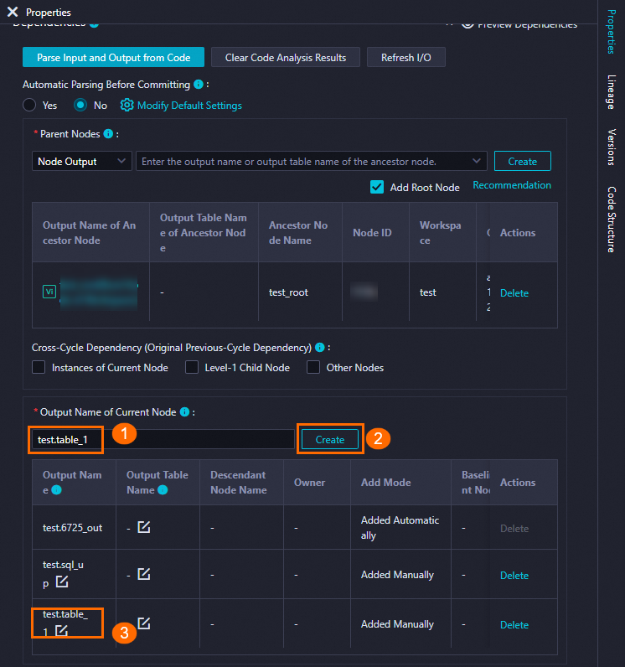Edit the output name test.sql_up
625x667 pixels.
click(62, 581)
